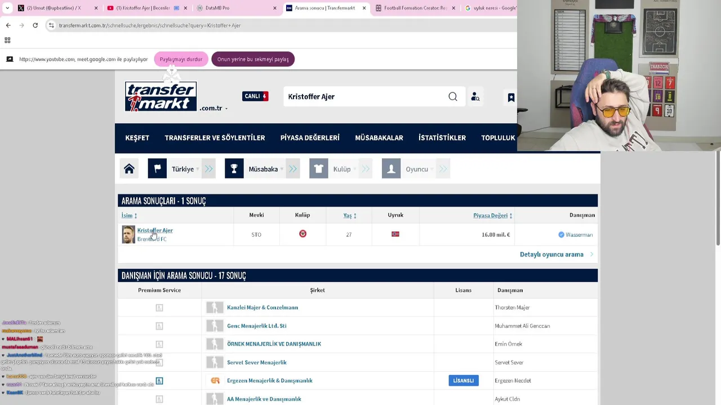
Task: Click the Transfermarkt logo
Action: tap(161, 96)
